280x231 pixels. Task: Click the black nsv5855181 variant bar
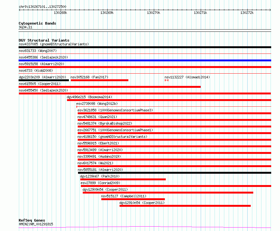tap(175, 173)
